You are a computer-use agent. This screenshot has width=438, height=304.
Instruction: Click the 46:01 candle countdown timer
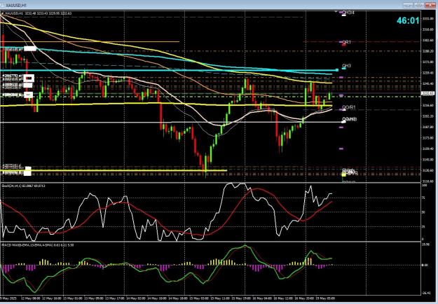[408, 20]
